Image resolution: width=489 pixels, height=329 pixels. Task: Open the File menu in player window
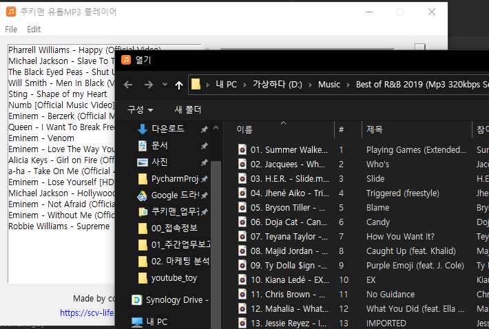coord(11,30)
